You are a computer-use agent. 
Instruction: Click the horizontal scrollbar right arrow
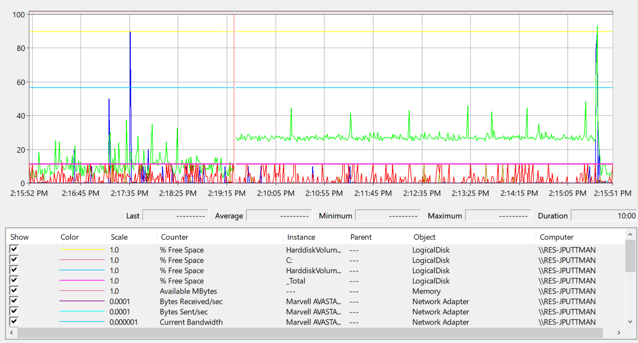click(x=619, y=333)
